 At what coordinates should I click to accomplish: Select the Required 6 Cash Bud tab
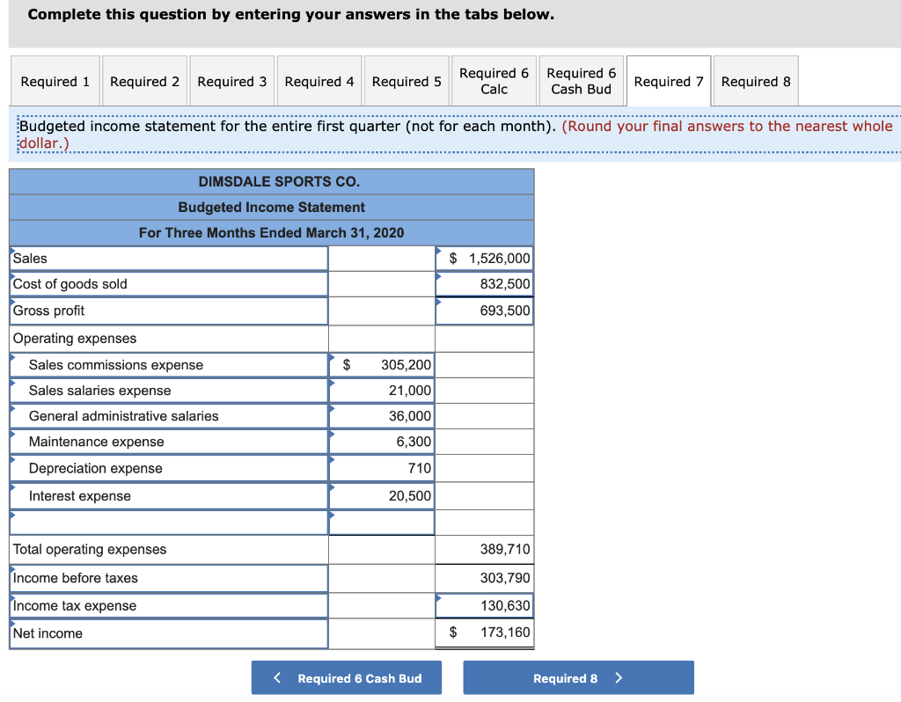(x=582, y=81)
